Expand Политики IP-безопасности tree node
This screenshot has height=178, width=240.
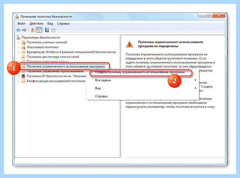(x=19, y=76)
